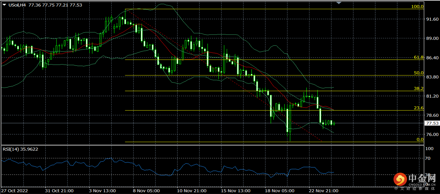
Task: Select the Fibonacci 23.6 level label
Action: tap(419, 108)
